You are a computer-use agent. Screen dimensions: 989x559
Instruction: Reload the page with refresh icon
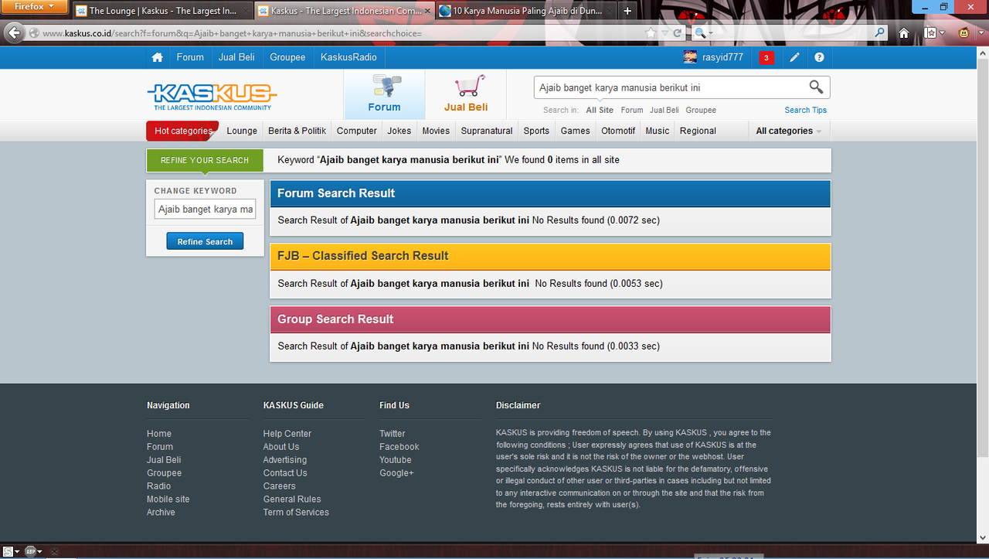[678, 33]
